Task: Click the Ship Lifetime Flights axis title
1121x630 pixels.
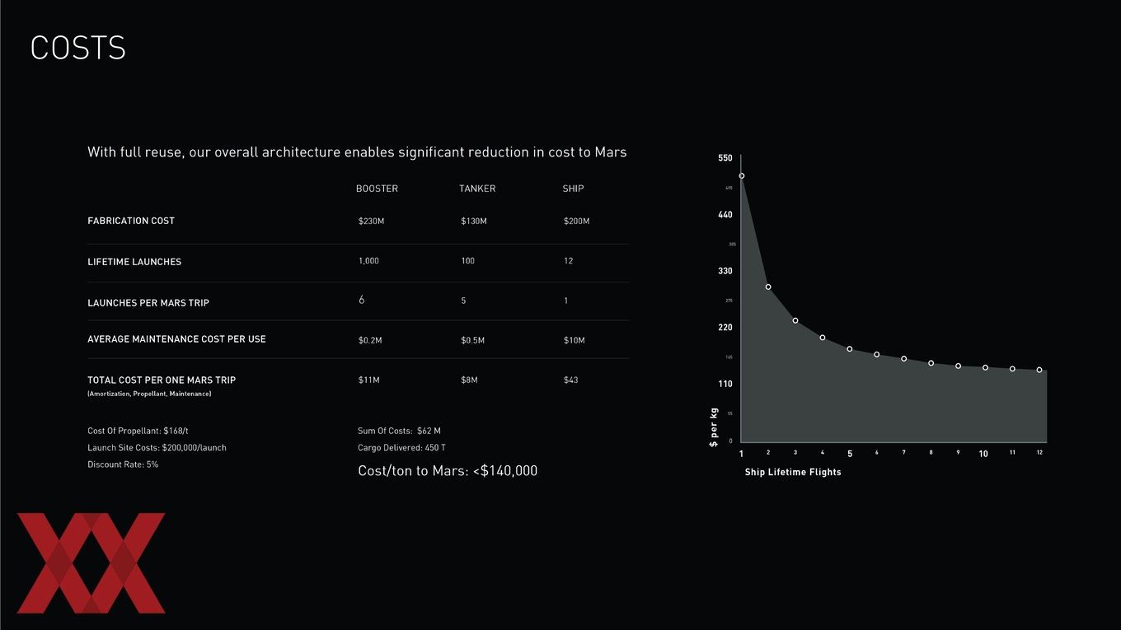Action: 793,472
